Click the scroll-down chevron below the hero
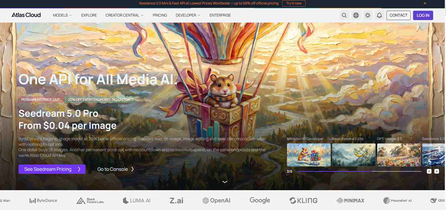This screenshot has height=210, width=446. click(x=225, y=182)
